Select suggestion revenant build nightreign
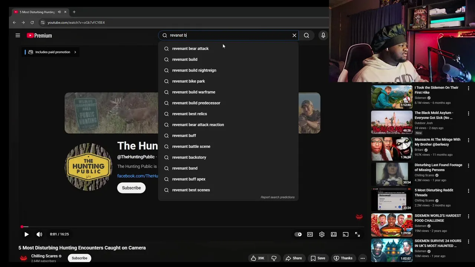This screenshot has height=267, width=475. coord(228,70)
